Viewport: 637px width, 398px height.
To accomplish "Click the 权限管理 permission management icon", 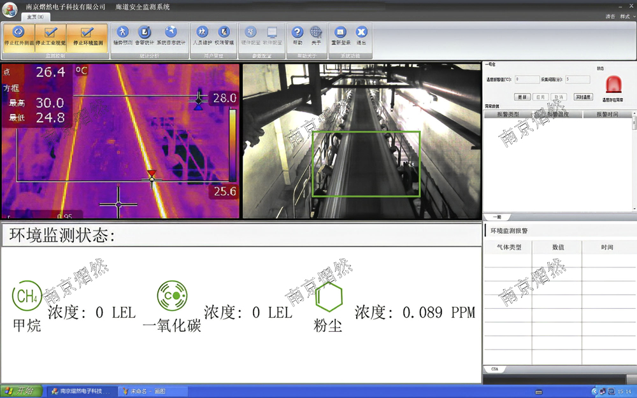I will (224, 35).
